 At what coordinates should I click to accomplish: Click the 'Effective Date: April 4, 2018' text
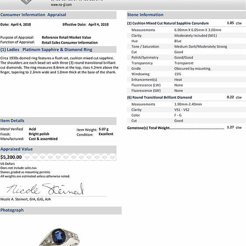[x=86, y=25]
